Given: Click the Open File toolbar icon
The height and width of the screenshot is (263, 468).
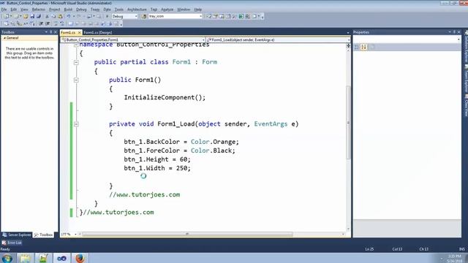Looking at the screenshot, I should pos(26,16).
